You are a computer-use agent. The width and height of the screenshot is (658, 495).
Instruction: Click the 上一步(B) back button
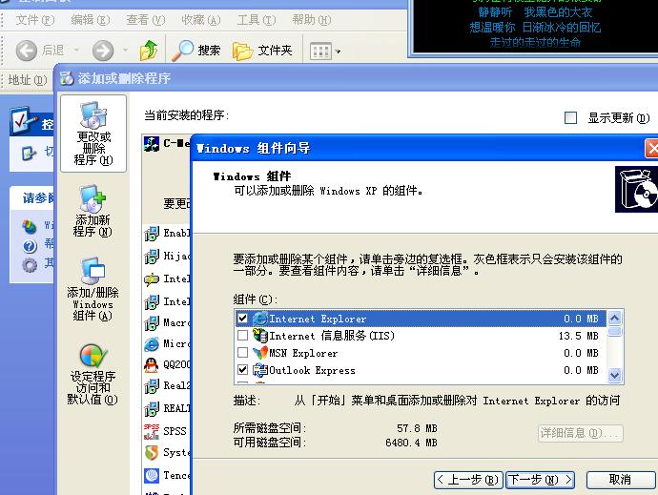pos(467,480)
